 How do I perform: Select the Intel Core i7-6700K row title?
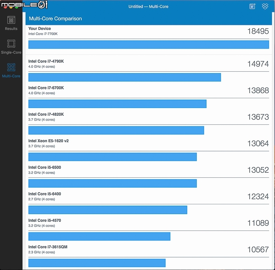tap(46, 88)
